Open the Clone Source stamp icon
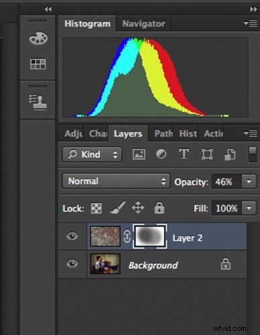260x335 pixels. (x=38, y=103)
